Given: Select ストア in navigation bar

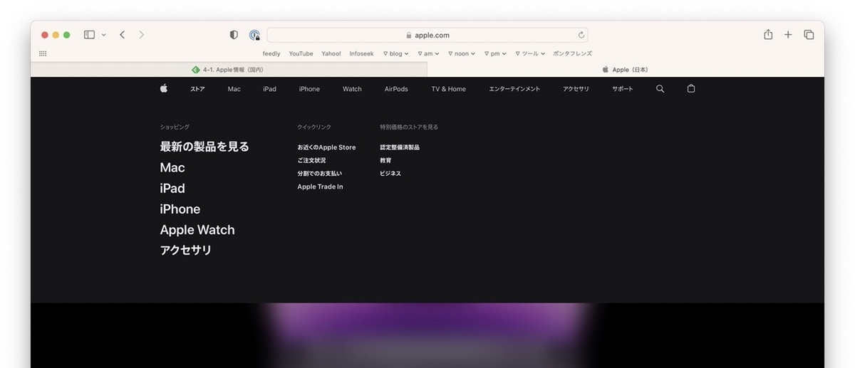Looking at the screenshot, I should pos(197,89).
